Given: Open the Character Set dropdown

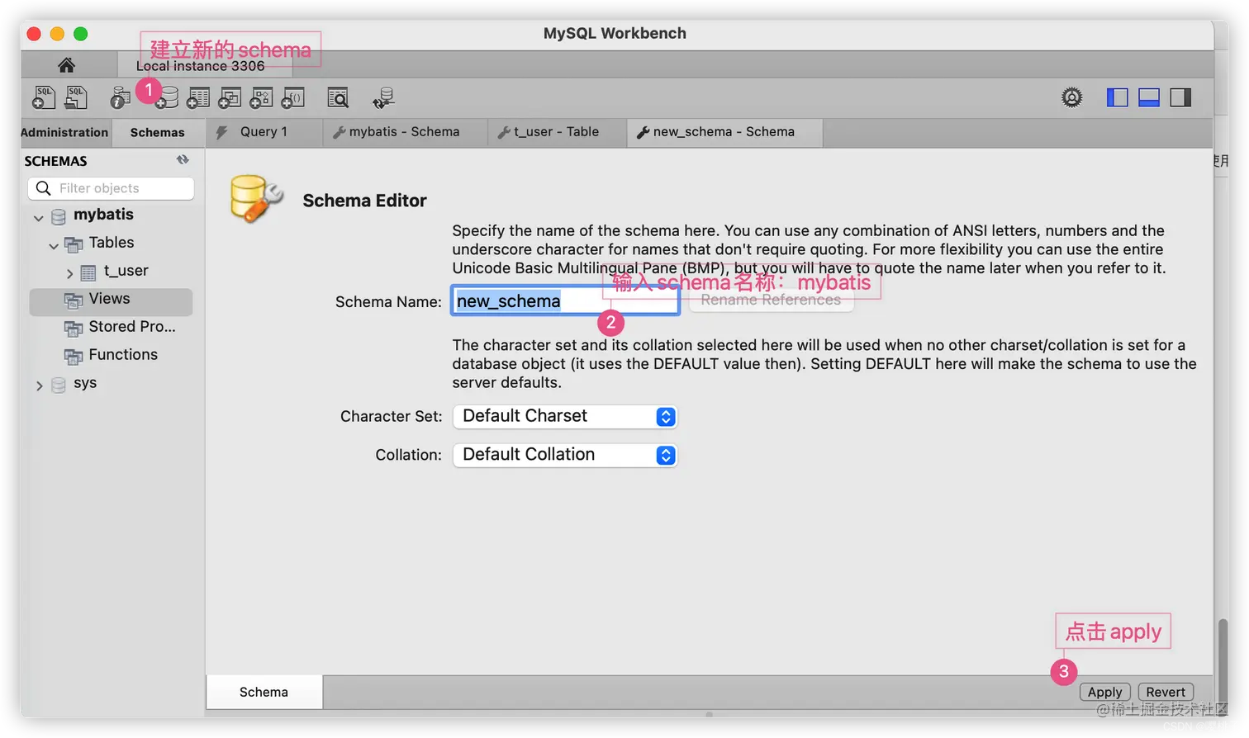Looking at the screenshot, I should (x=565, y=416).
